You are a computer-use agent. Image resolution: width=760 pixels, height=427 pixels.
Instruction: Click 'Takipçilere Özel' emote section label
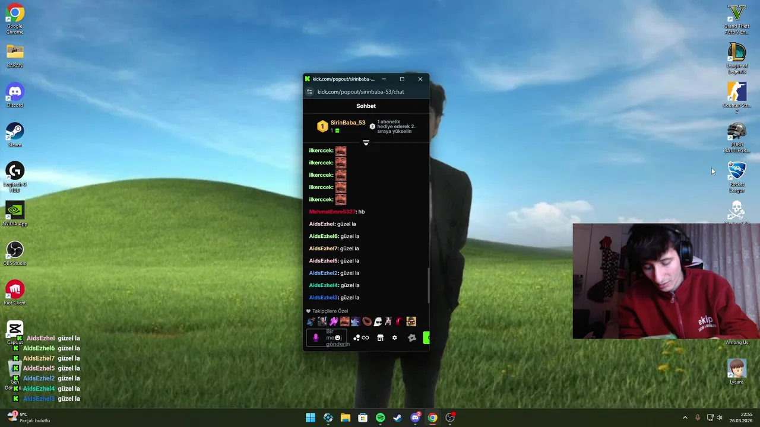tap(330, 311)
